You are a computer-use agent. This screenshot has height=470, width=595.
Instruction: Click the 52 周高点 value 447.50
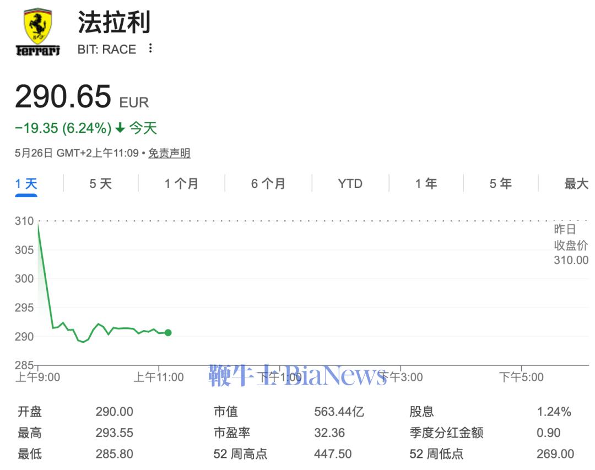(x=333, y=453)
